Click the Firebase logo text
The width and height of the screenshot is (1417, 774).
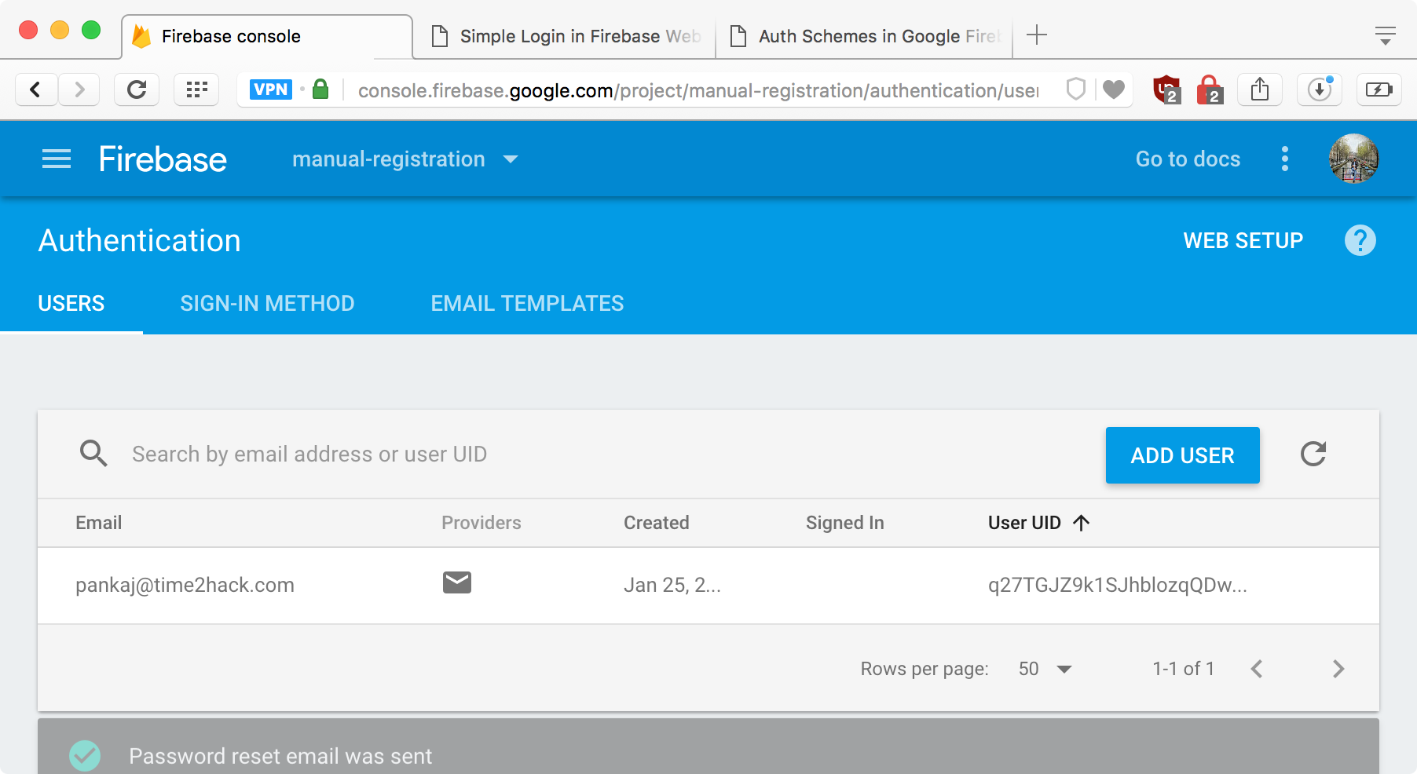[x=163, y=159]
